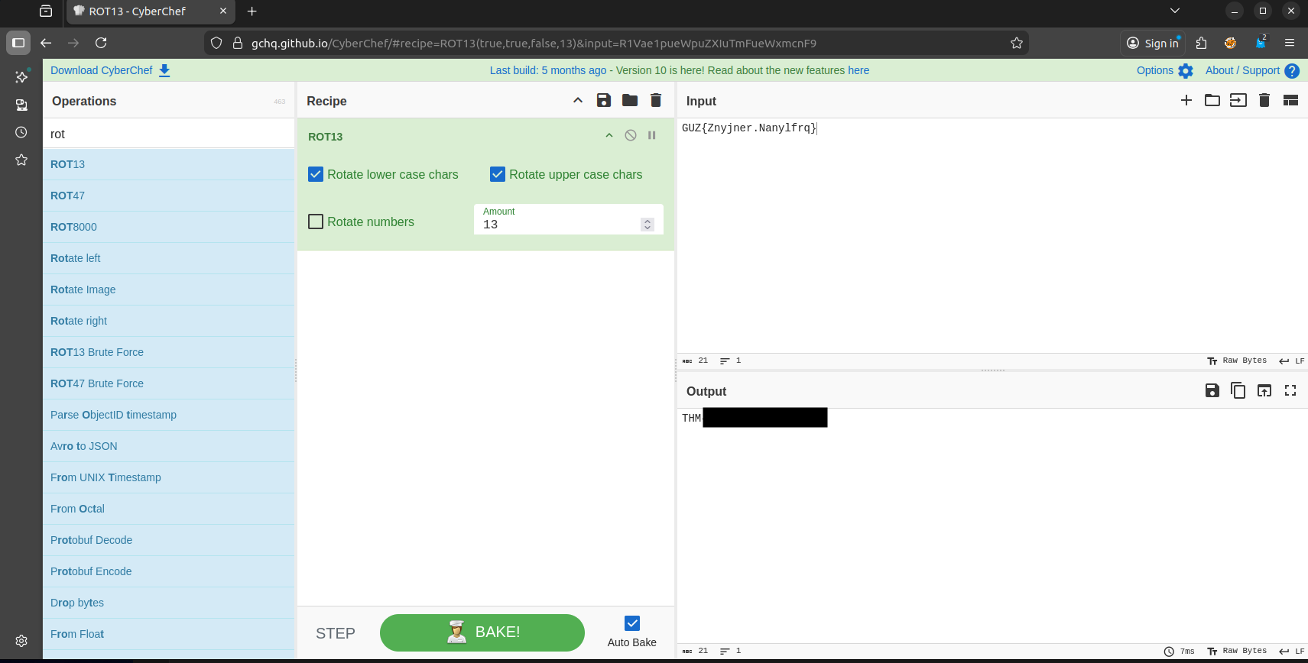Screen dimensions: 1308x663
Task: Click the STEP button
Action: pos(336,633)
